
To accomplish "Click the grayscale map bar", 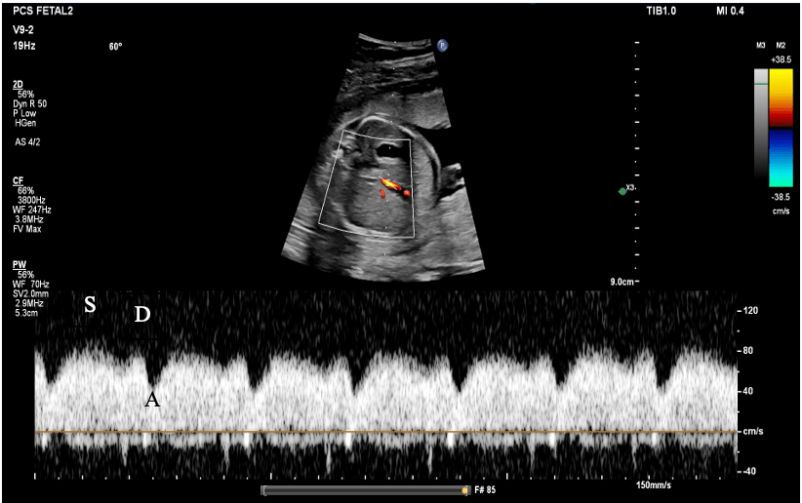I will tap(761, 124).
